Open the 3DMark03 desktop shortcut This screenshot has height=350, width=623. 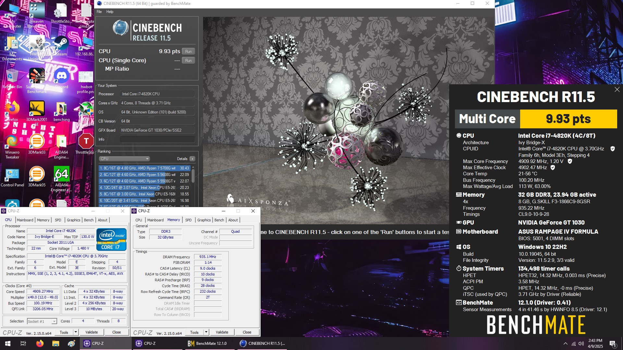[37, 144]
